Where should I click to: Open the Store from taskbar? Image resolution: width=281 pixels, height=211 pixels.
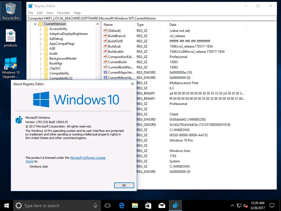tap(148, 206)
